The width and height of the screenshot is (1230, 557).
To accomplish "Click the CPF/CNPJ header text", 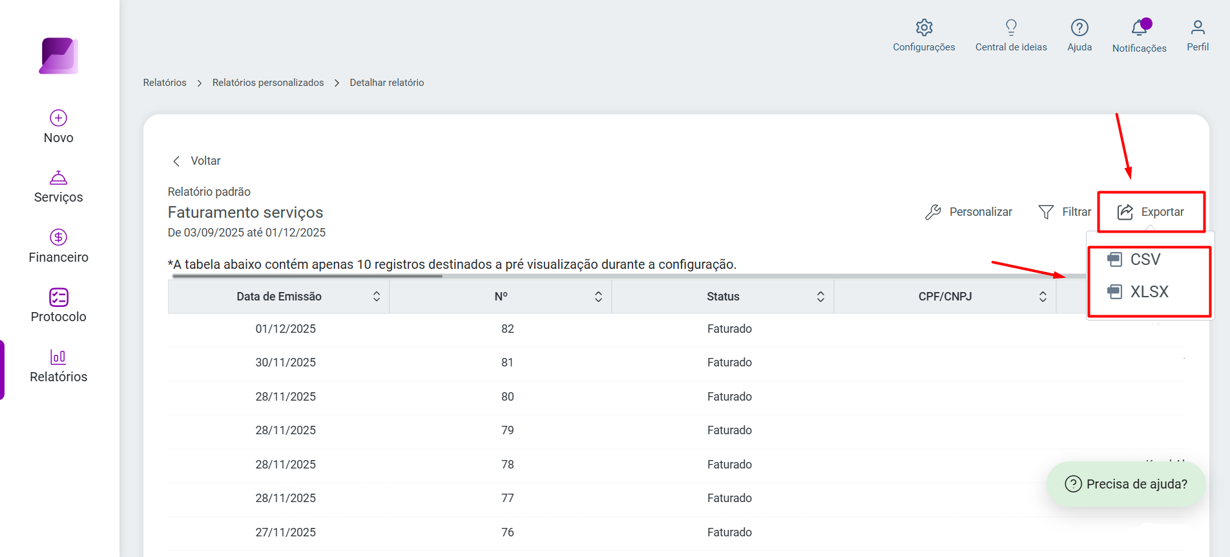I will [x=945, y=297].
